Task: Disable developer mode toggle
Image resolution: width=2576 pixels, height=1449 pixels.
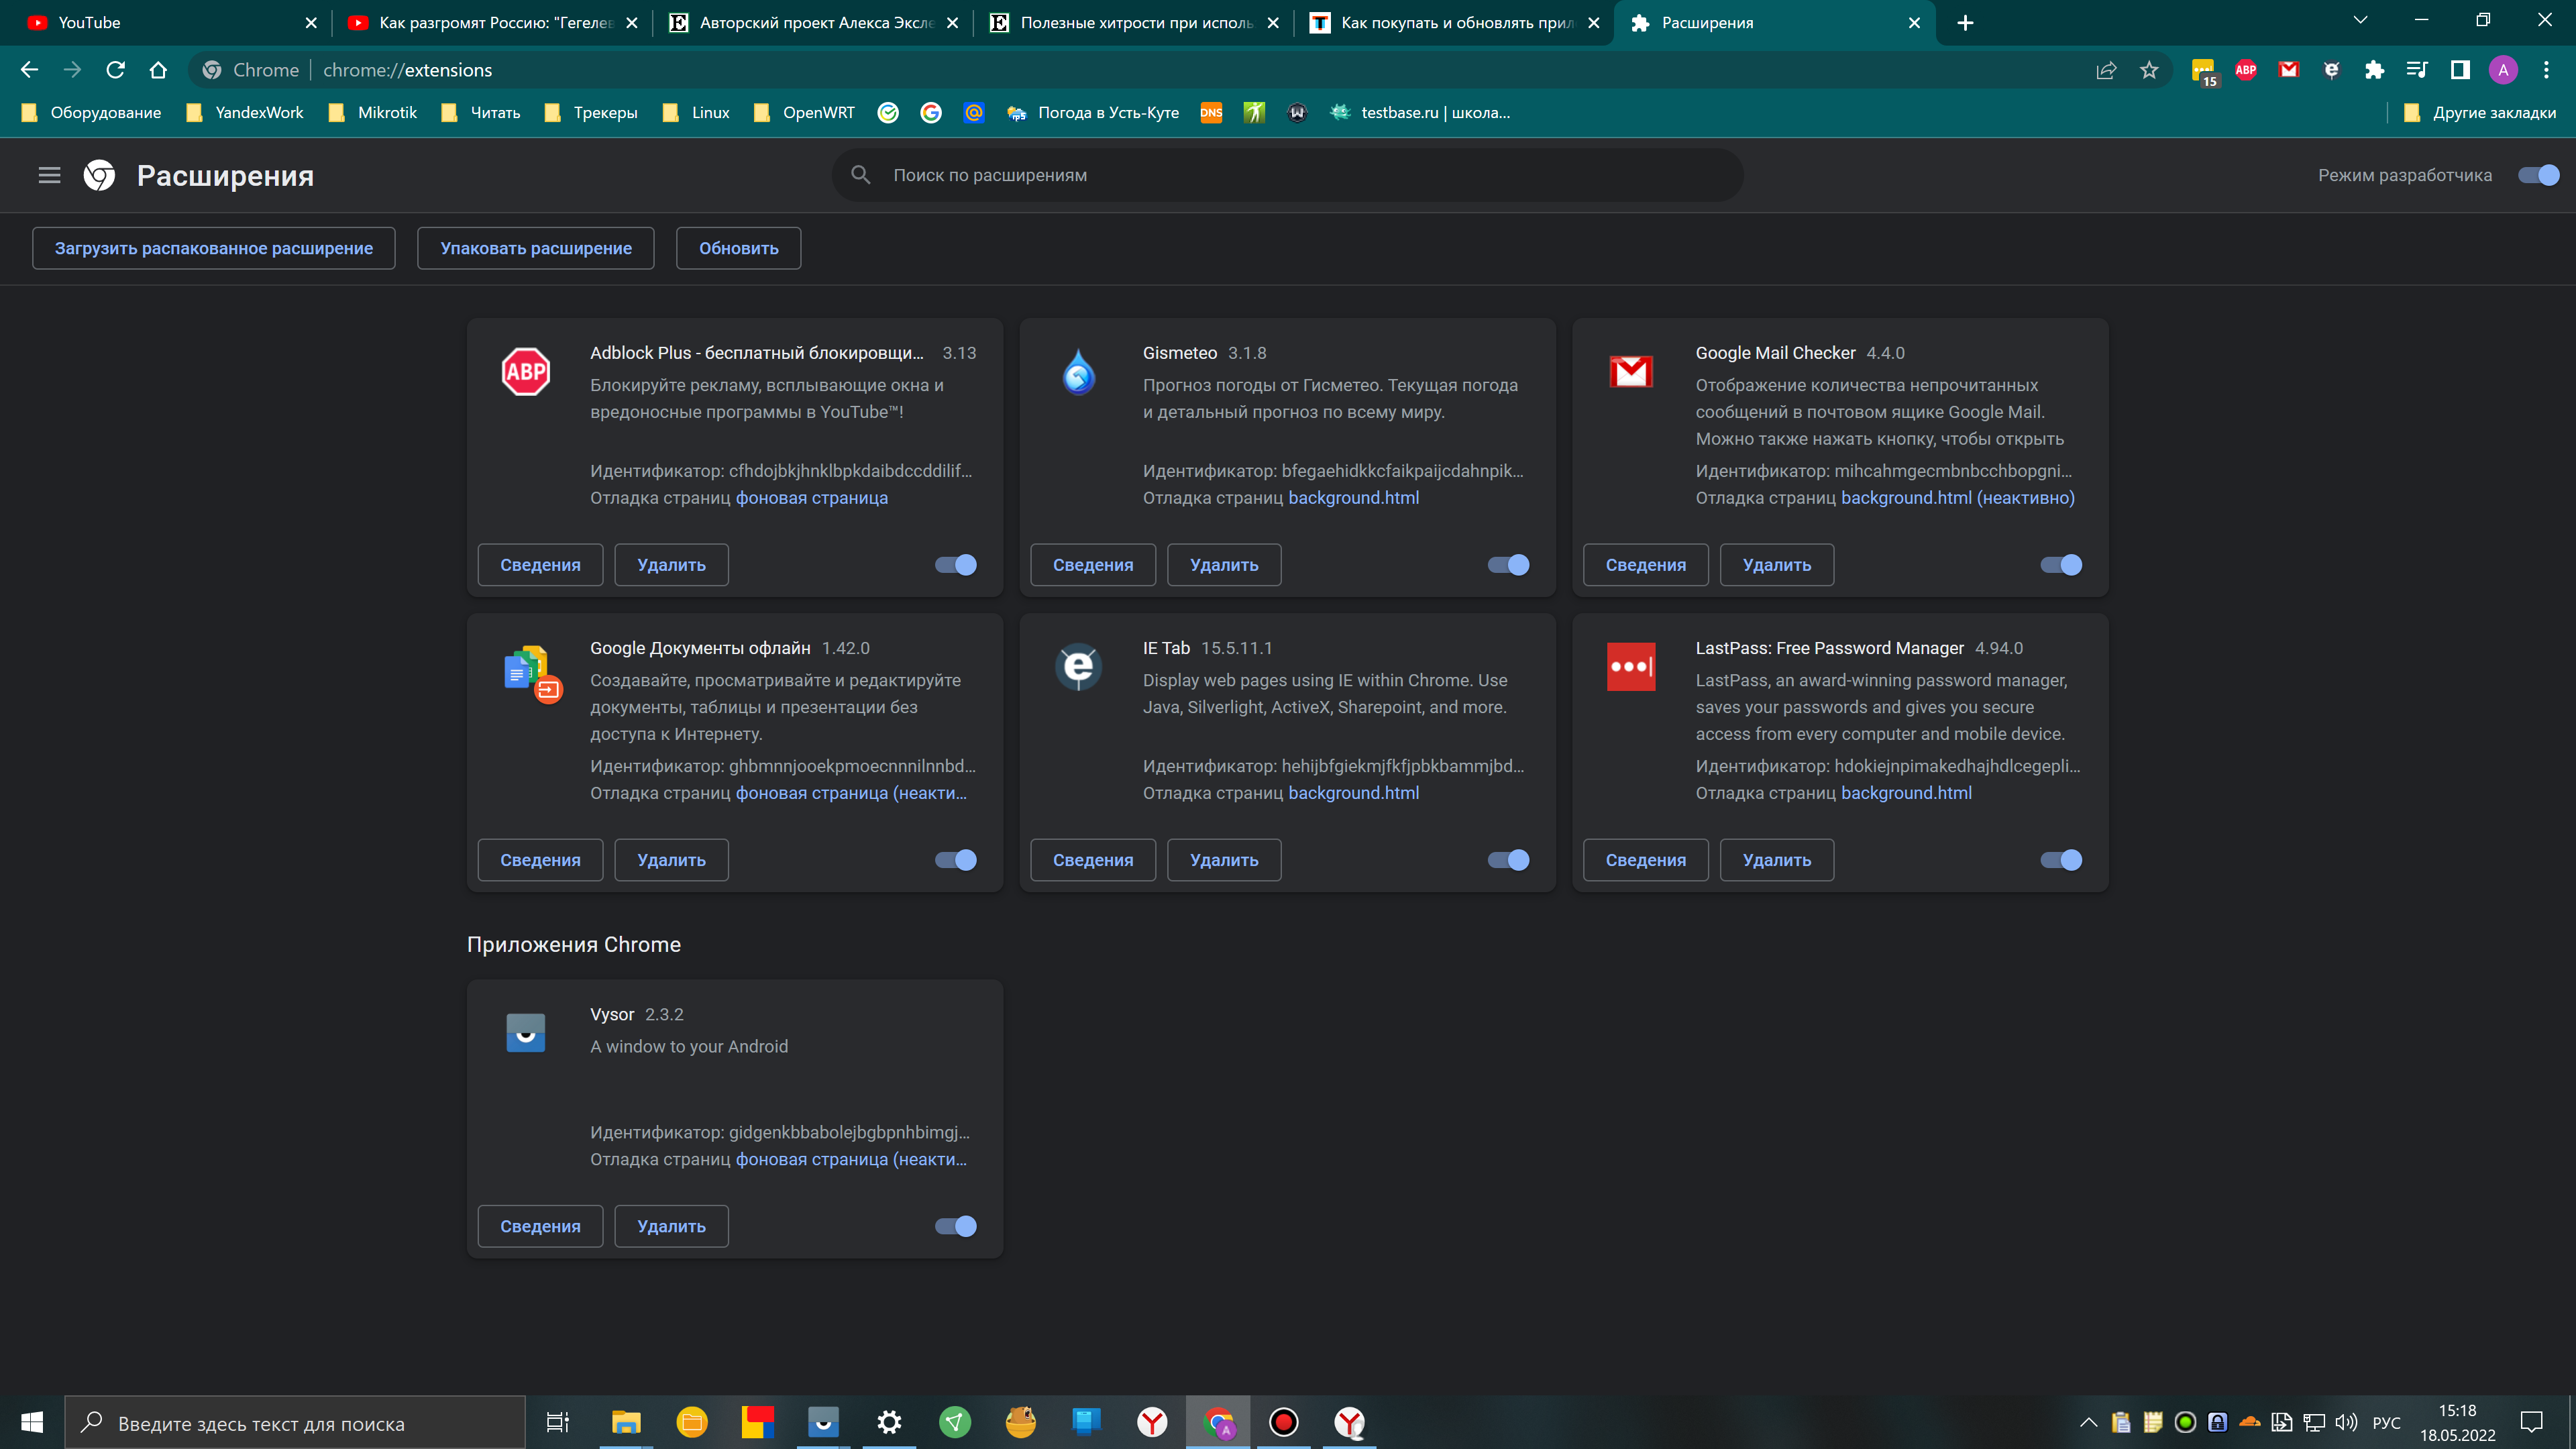Action: pyautogui.click(x=2538, y=175)
